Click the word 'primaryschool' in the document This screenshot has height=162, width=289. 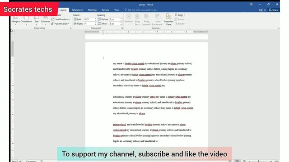click(119, 125)
